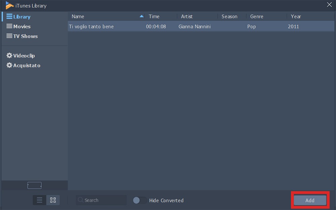This screenshot has width=336, height=210.
Task: Click the duration 00:04:08 cell
Action: coord(156,27)
